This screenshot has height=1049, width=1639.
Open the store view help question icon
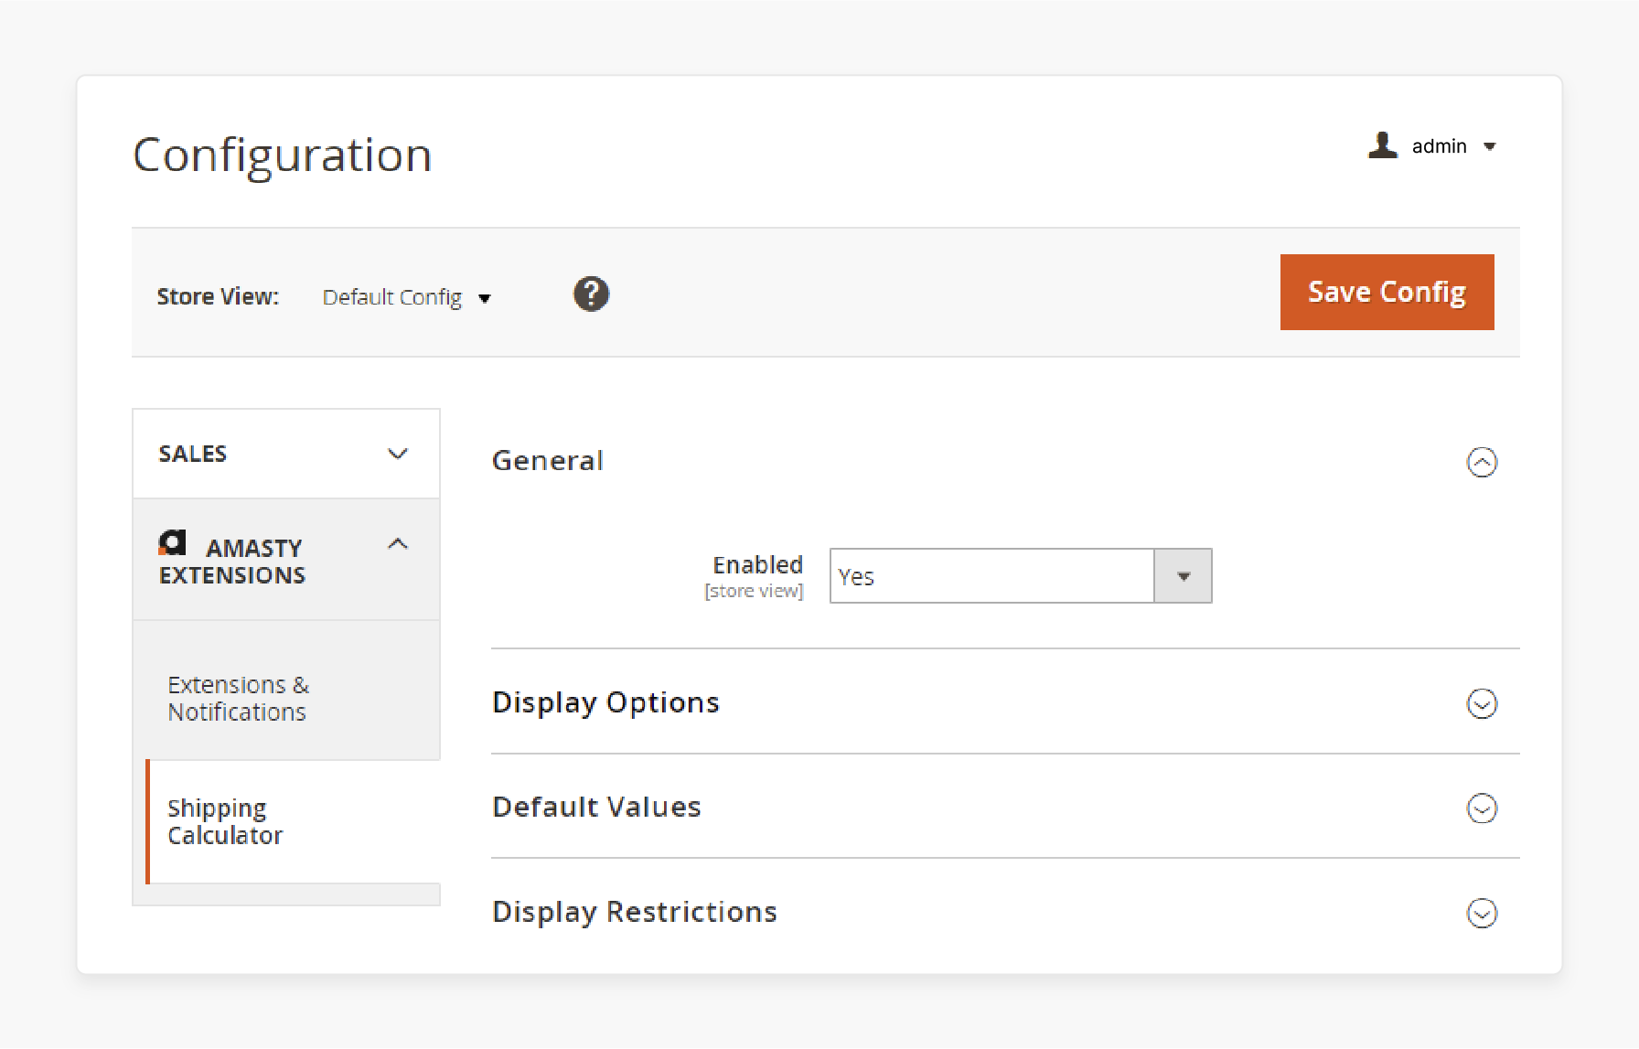(591, 294)
